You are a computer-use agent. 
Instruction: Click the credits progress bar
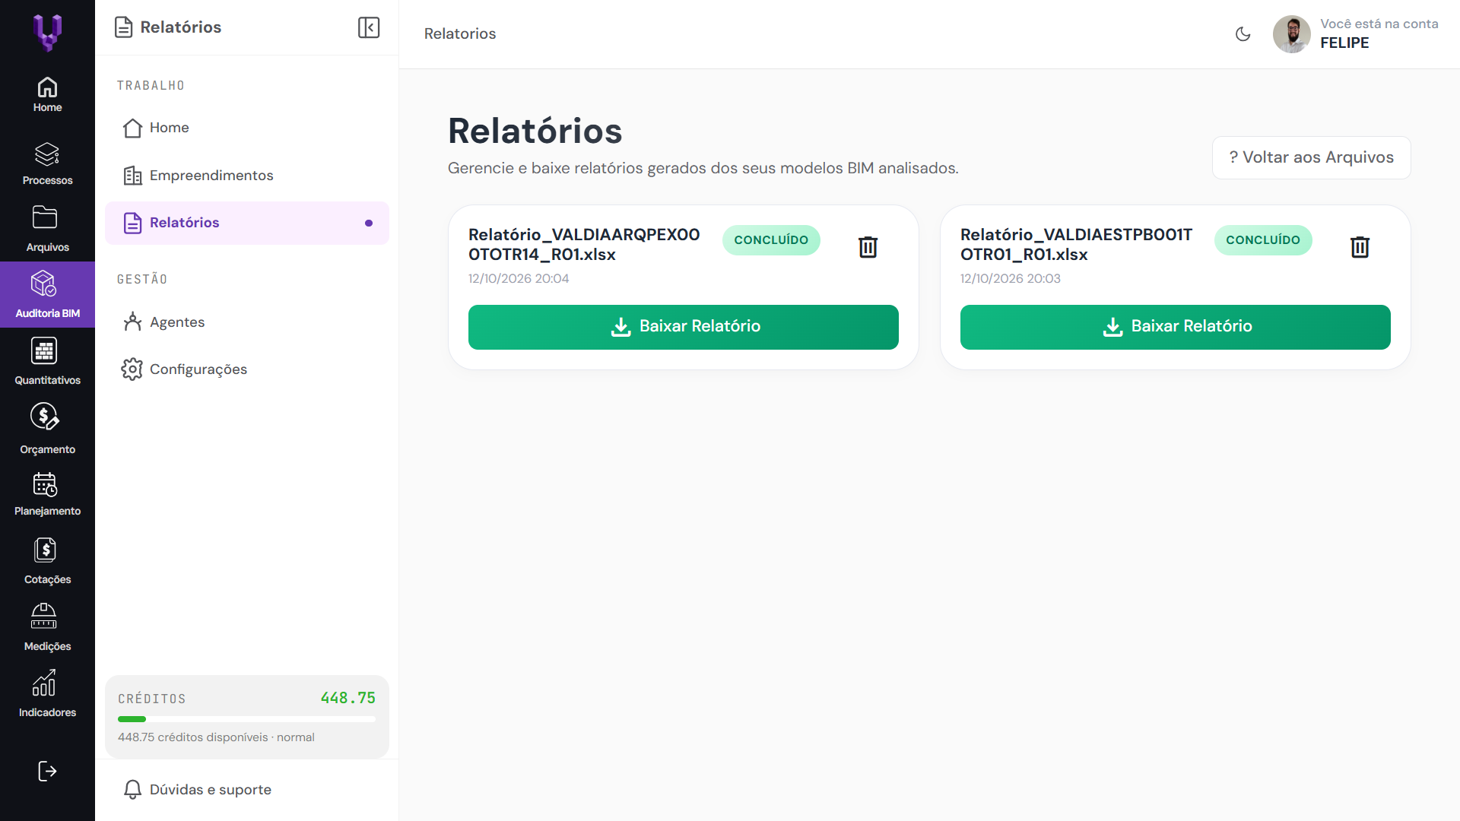[x=247, y=719]
